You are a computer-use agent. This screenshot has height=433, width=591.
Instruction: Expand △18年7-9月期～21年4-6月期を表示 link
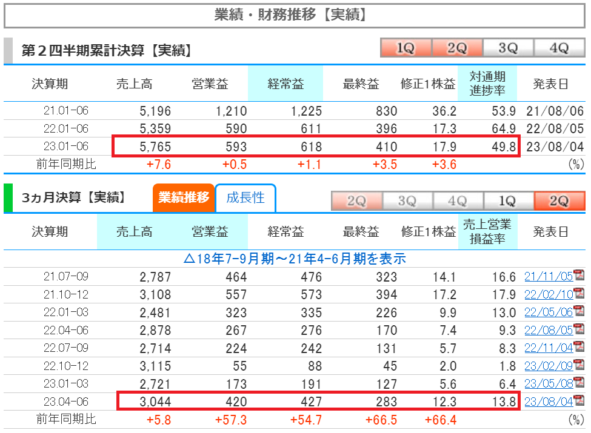point(295,259)
